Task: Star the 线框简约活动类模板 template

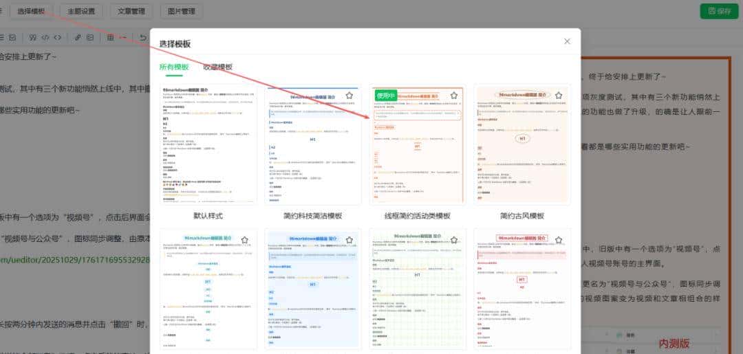Action: tap(454, 96)
